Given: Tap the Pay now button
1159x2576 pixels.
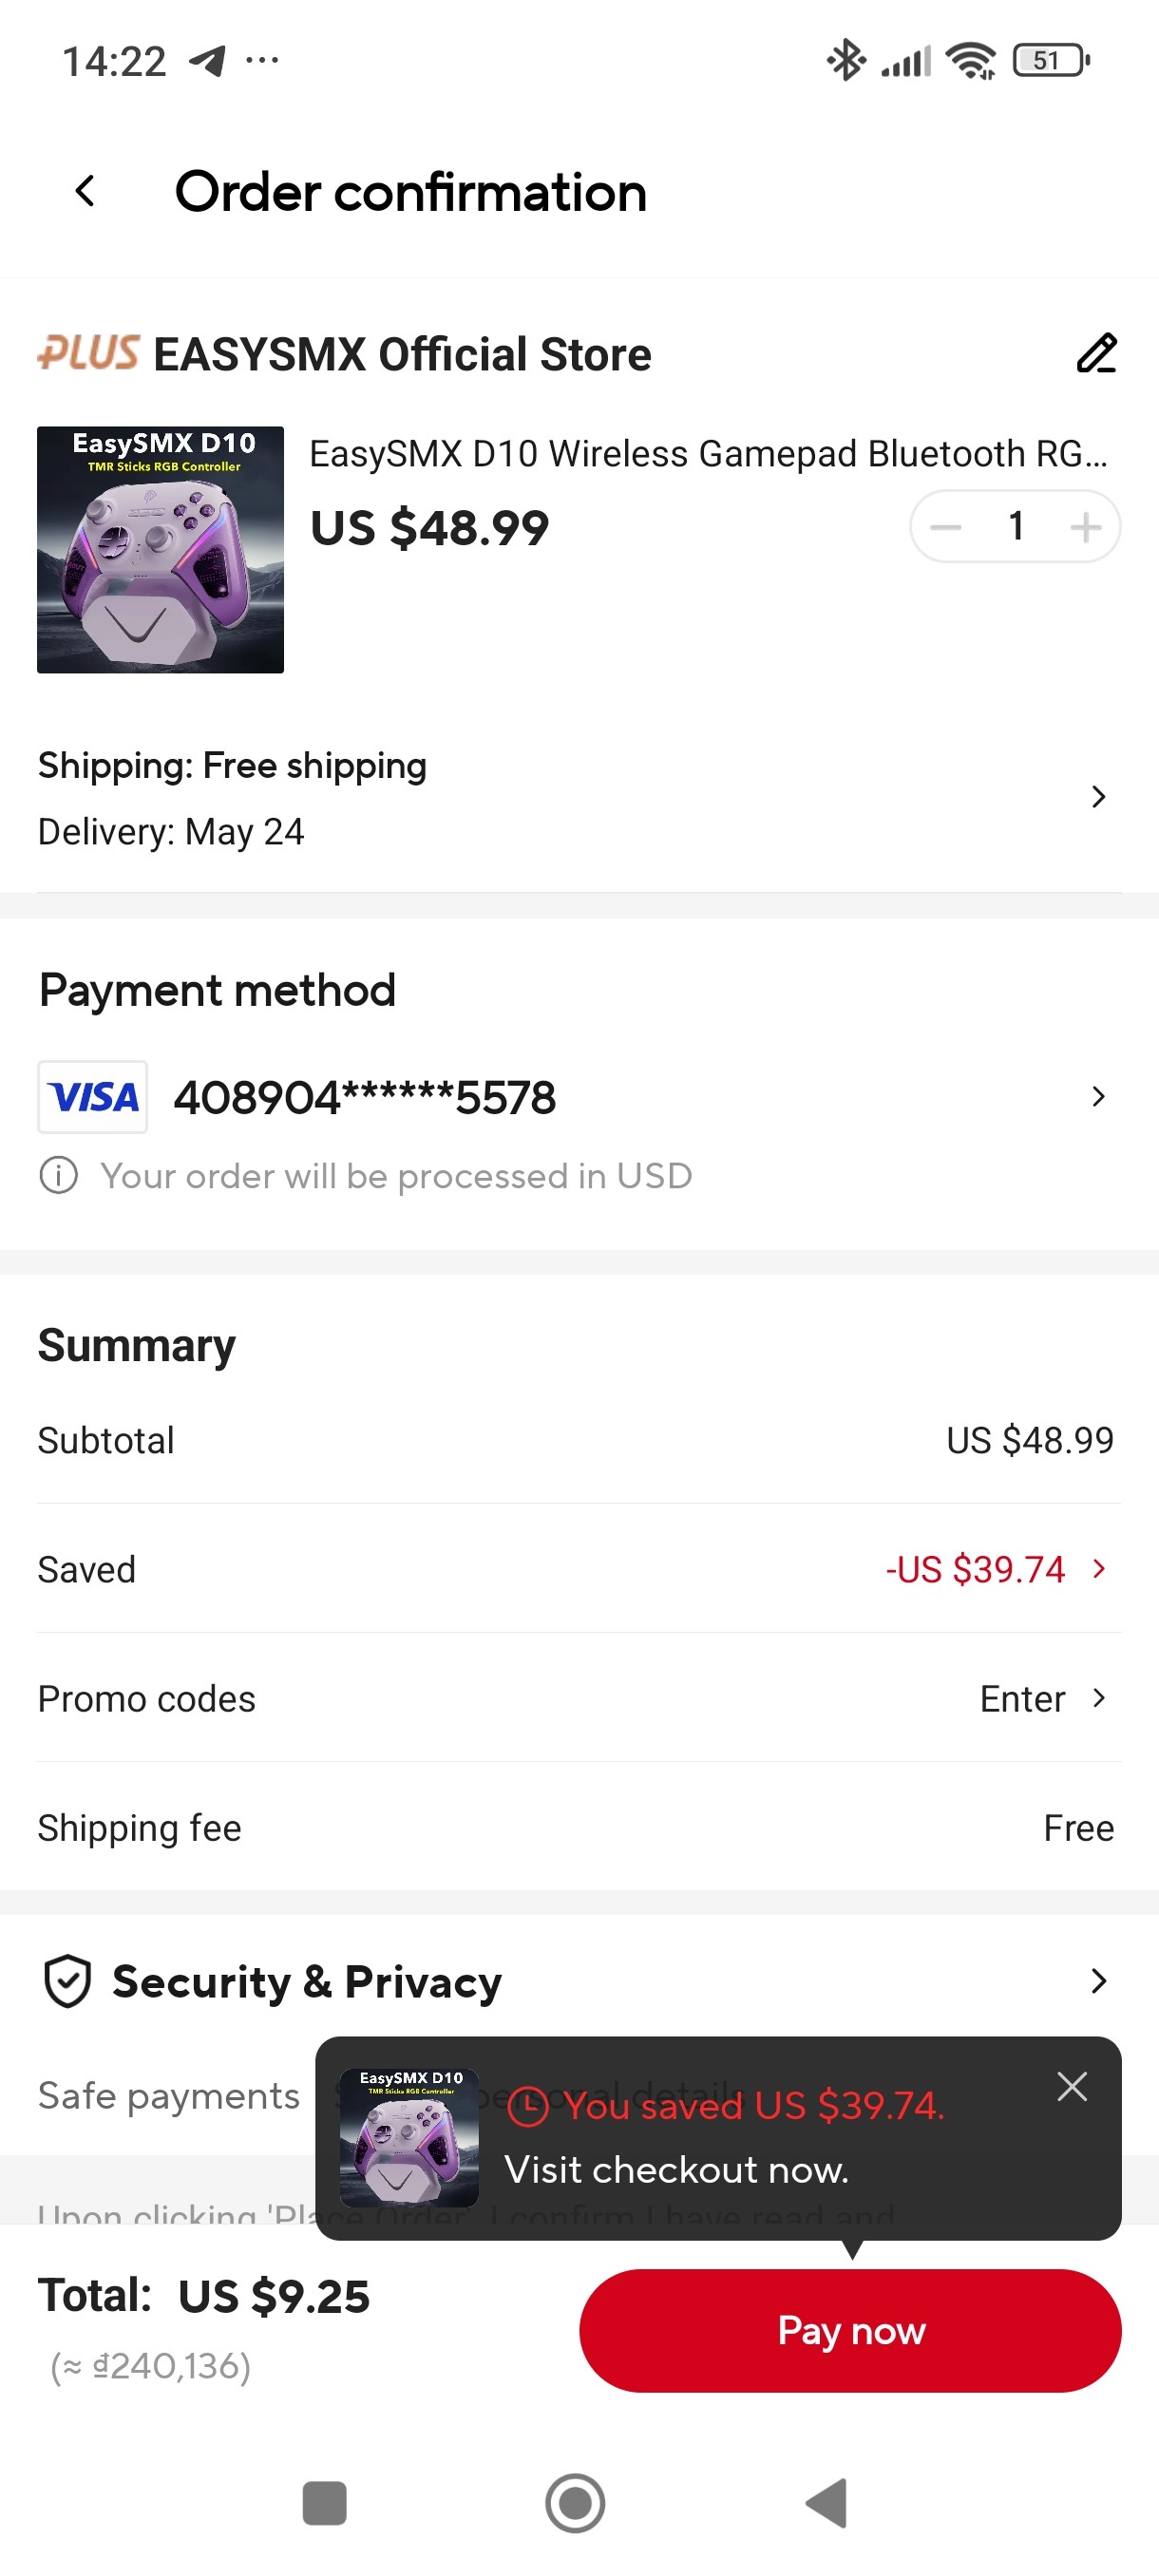Looking at the screenshot, I should point(850,2330).
